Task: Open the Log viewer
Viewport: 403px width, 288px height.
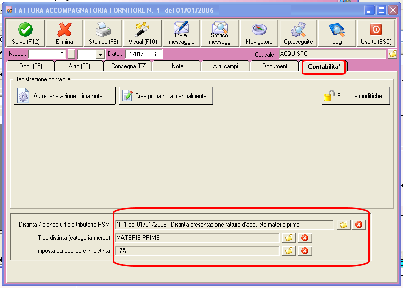Action: click(337, 34)
